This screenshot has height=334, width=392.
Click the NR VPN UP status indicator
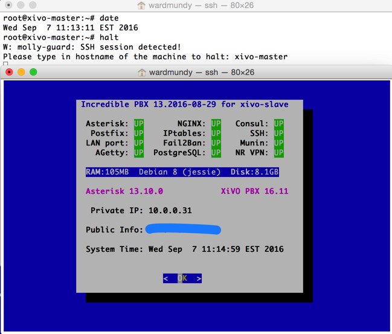279,153
